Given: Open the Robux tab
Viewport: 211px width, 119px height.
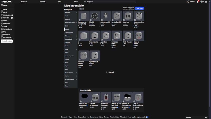Looking at the screenshot, I should (76, 2).
